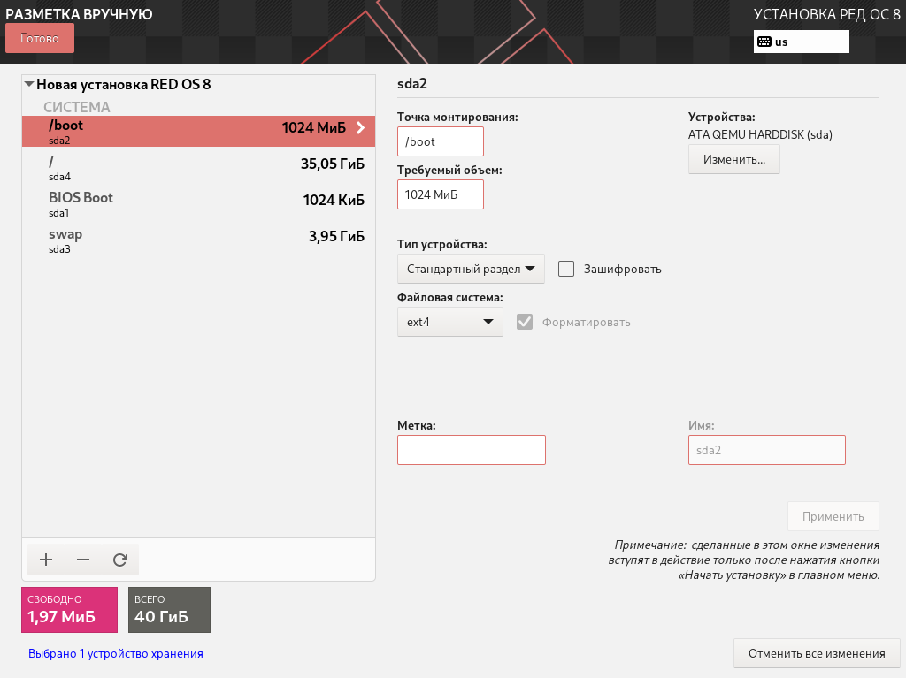This screenshot has width=906, height=678.
Task: Click Отменить все изменения button
Action: coord(817,653)
